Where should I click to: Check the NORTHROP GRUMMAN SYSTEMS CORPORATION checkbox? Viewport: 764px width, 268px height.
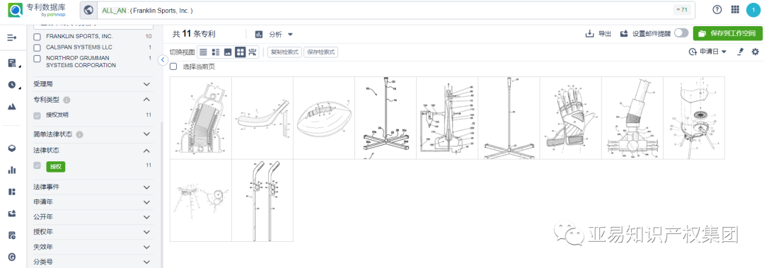tap(37, 59)
